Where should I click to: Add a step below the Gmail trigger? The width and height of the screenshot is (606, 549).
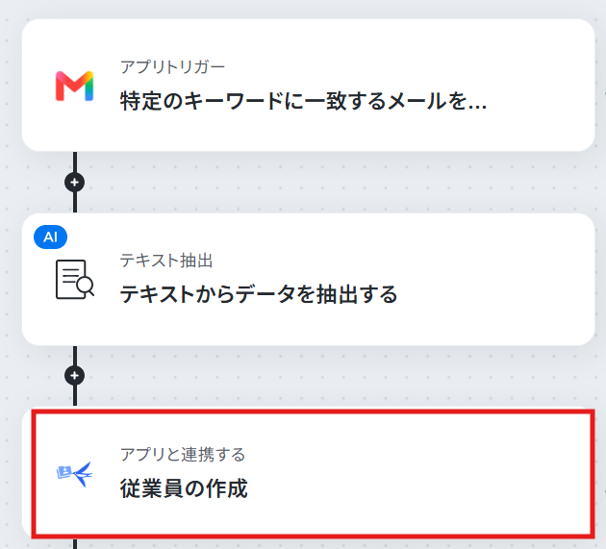click(x=75, y=183)
